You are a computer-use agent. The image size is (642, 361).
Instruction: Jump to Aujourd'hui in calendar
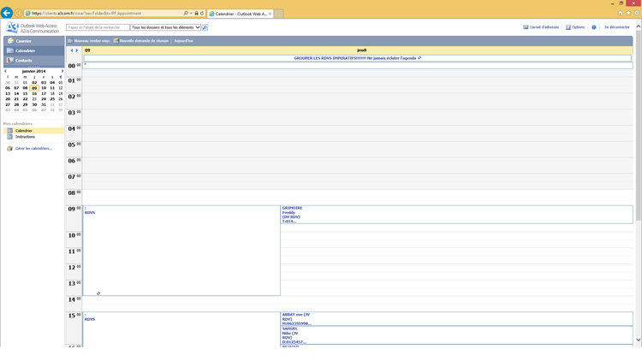pos(184,40)
